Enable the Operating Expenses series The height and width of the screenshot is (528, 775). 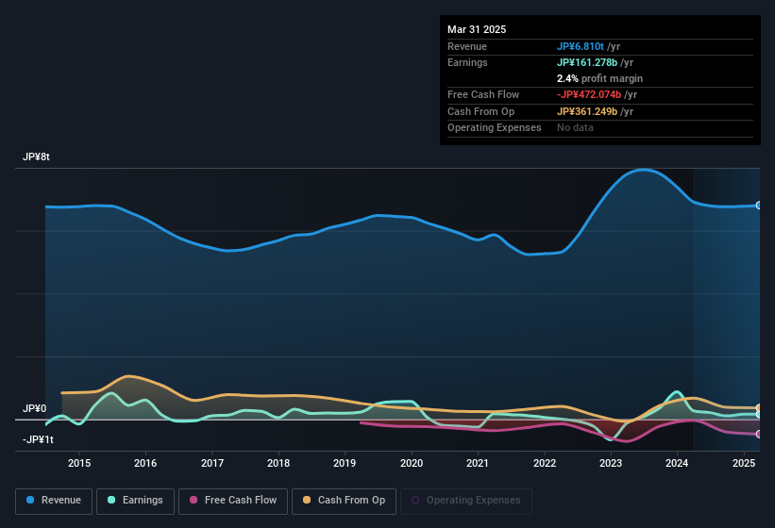pos(466,501)
